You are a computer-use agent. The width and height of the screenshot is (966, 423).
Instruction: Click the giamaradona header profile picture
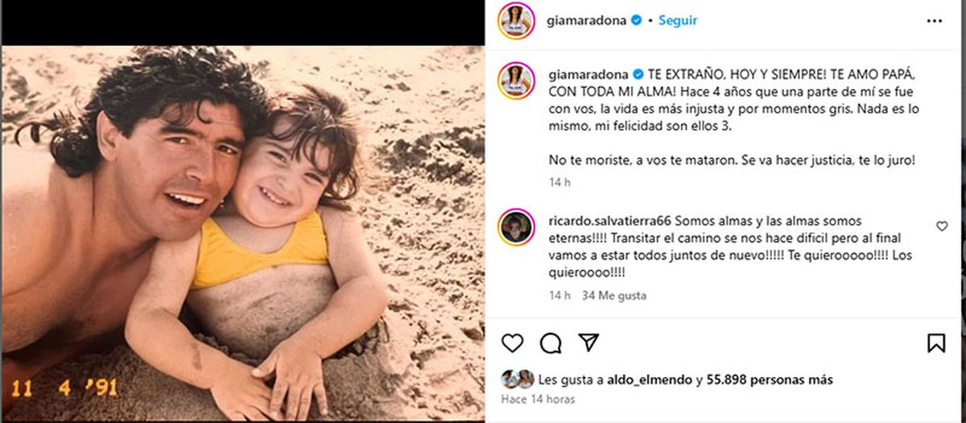point(516,21)
